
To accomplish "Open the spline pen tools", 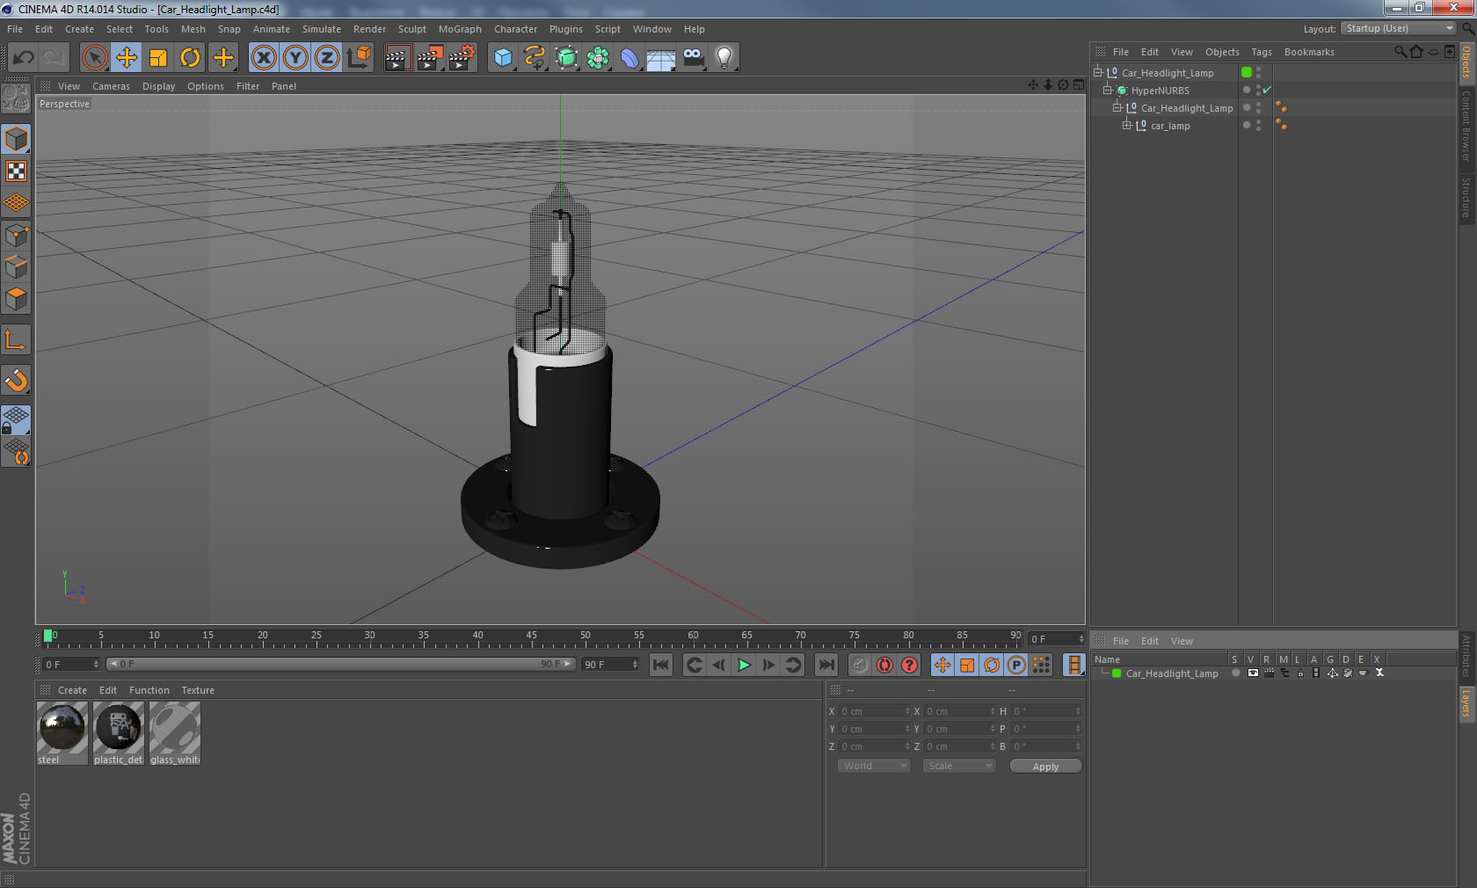I will (x=535, y=58).
